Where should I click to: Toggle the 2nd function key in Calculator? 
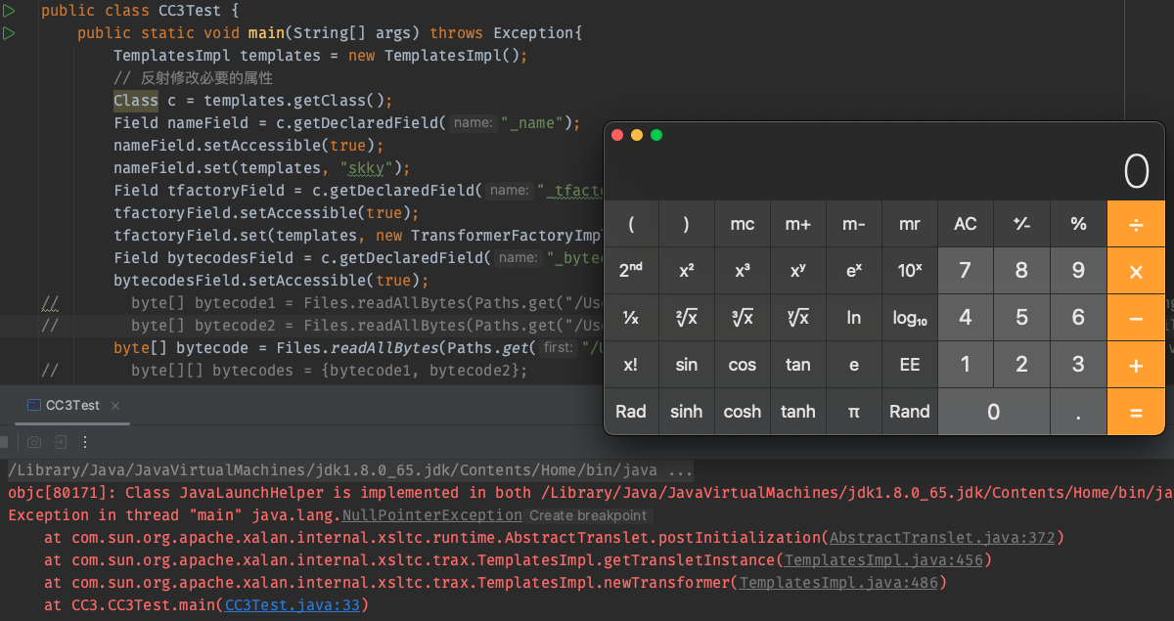click(631, 271)
